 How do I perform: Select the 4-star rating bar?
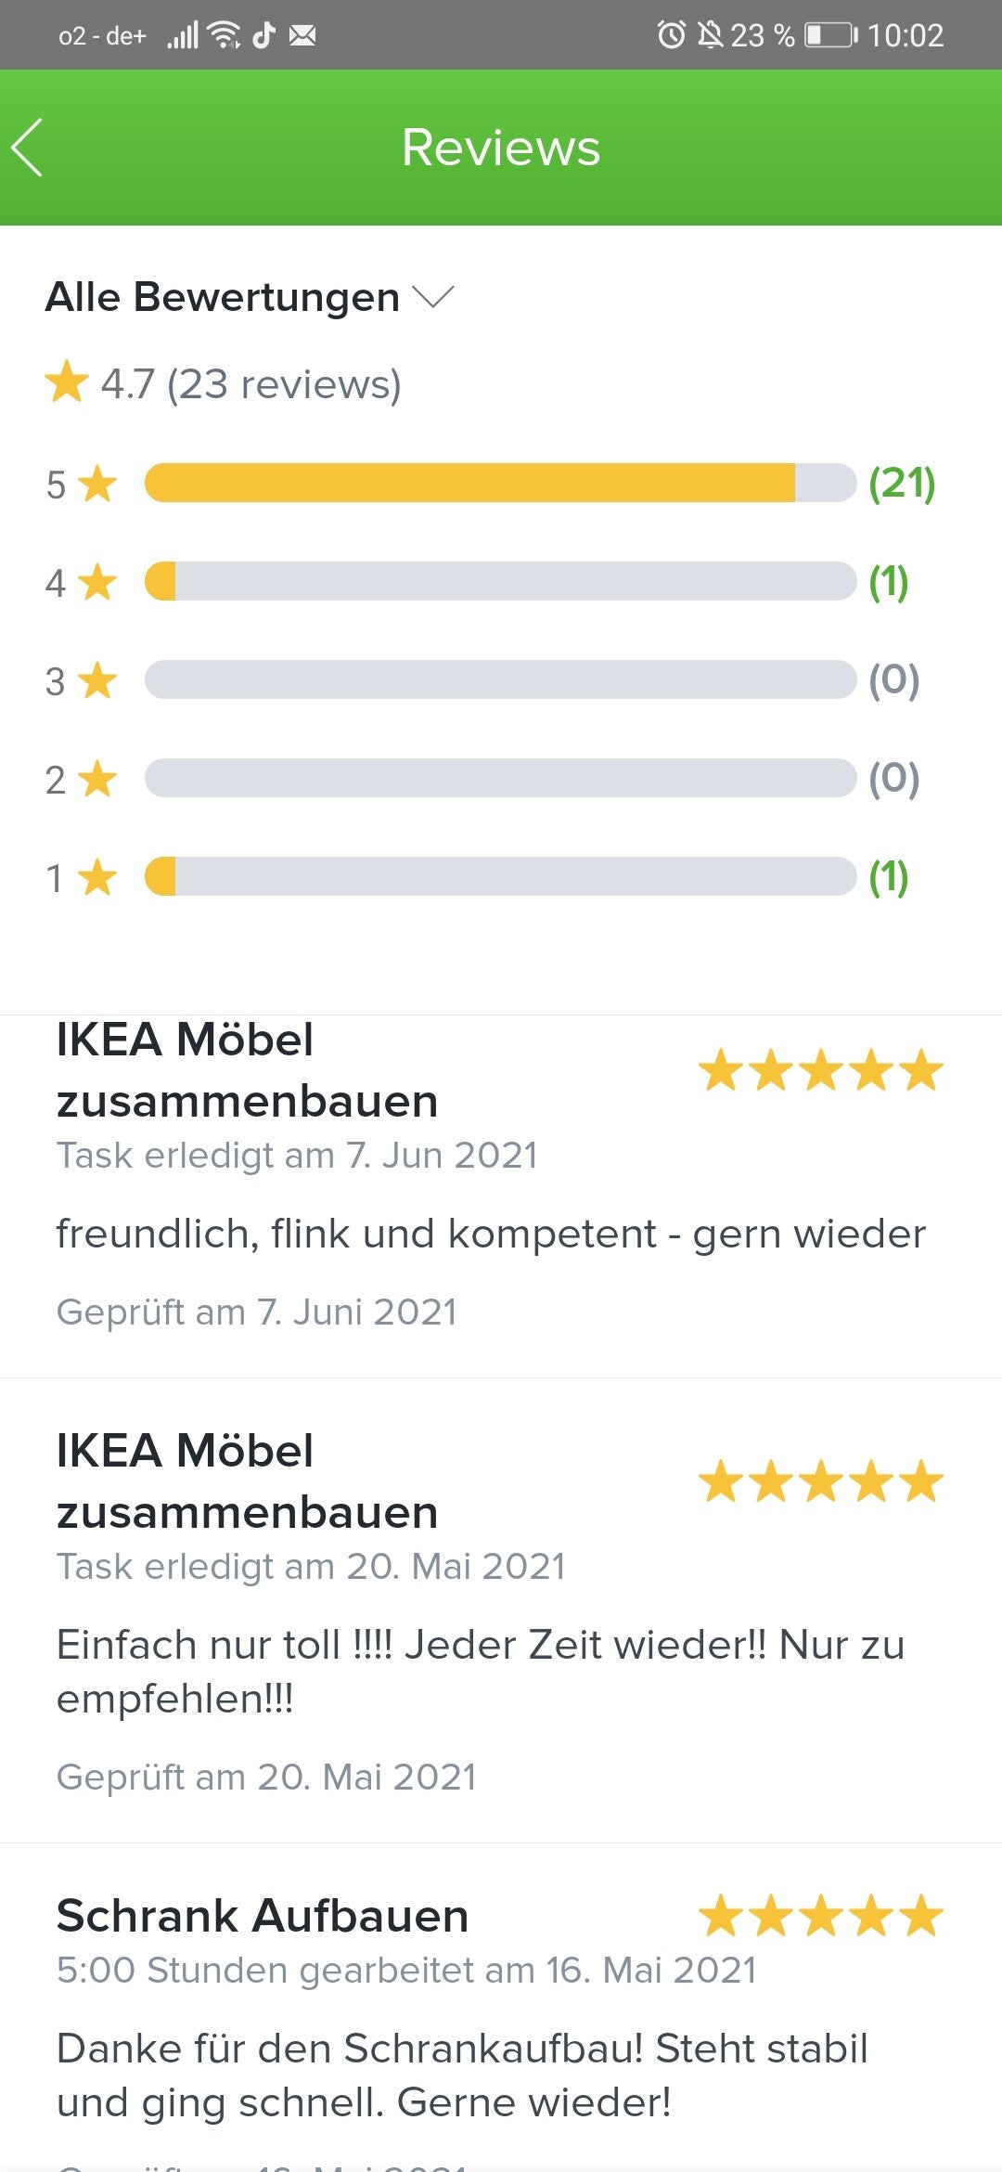point(500,581)
